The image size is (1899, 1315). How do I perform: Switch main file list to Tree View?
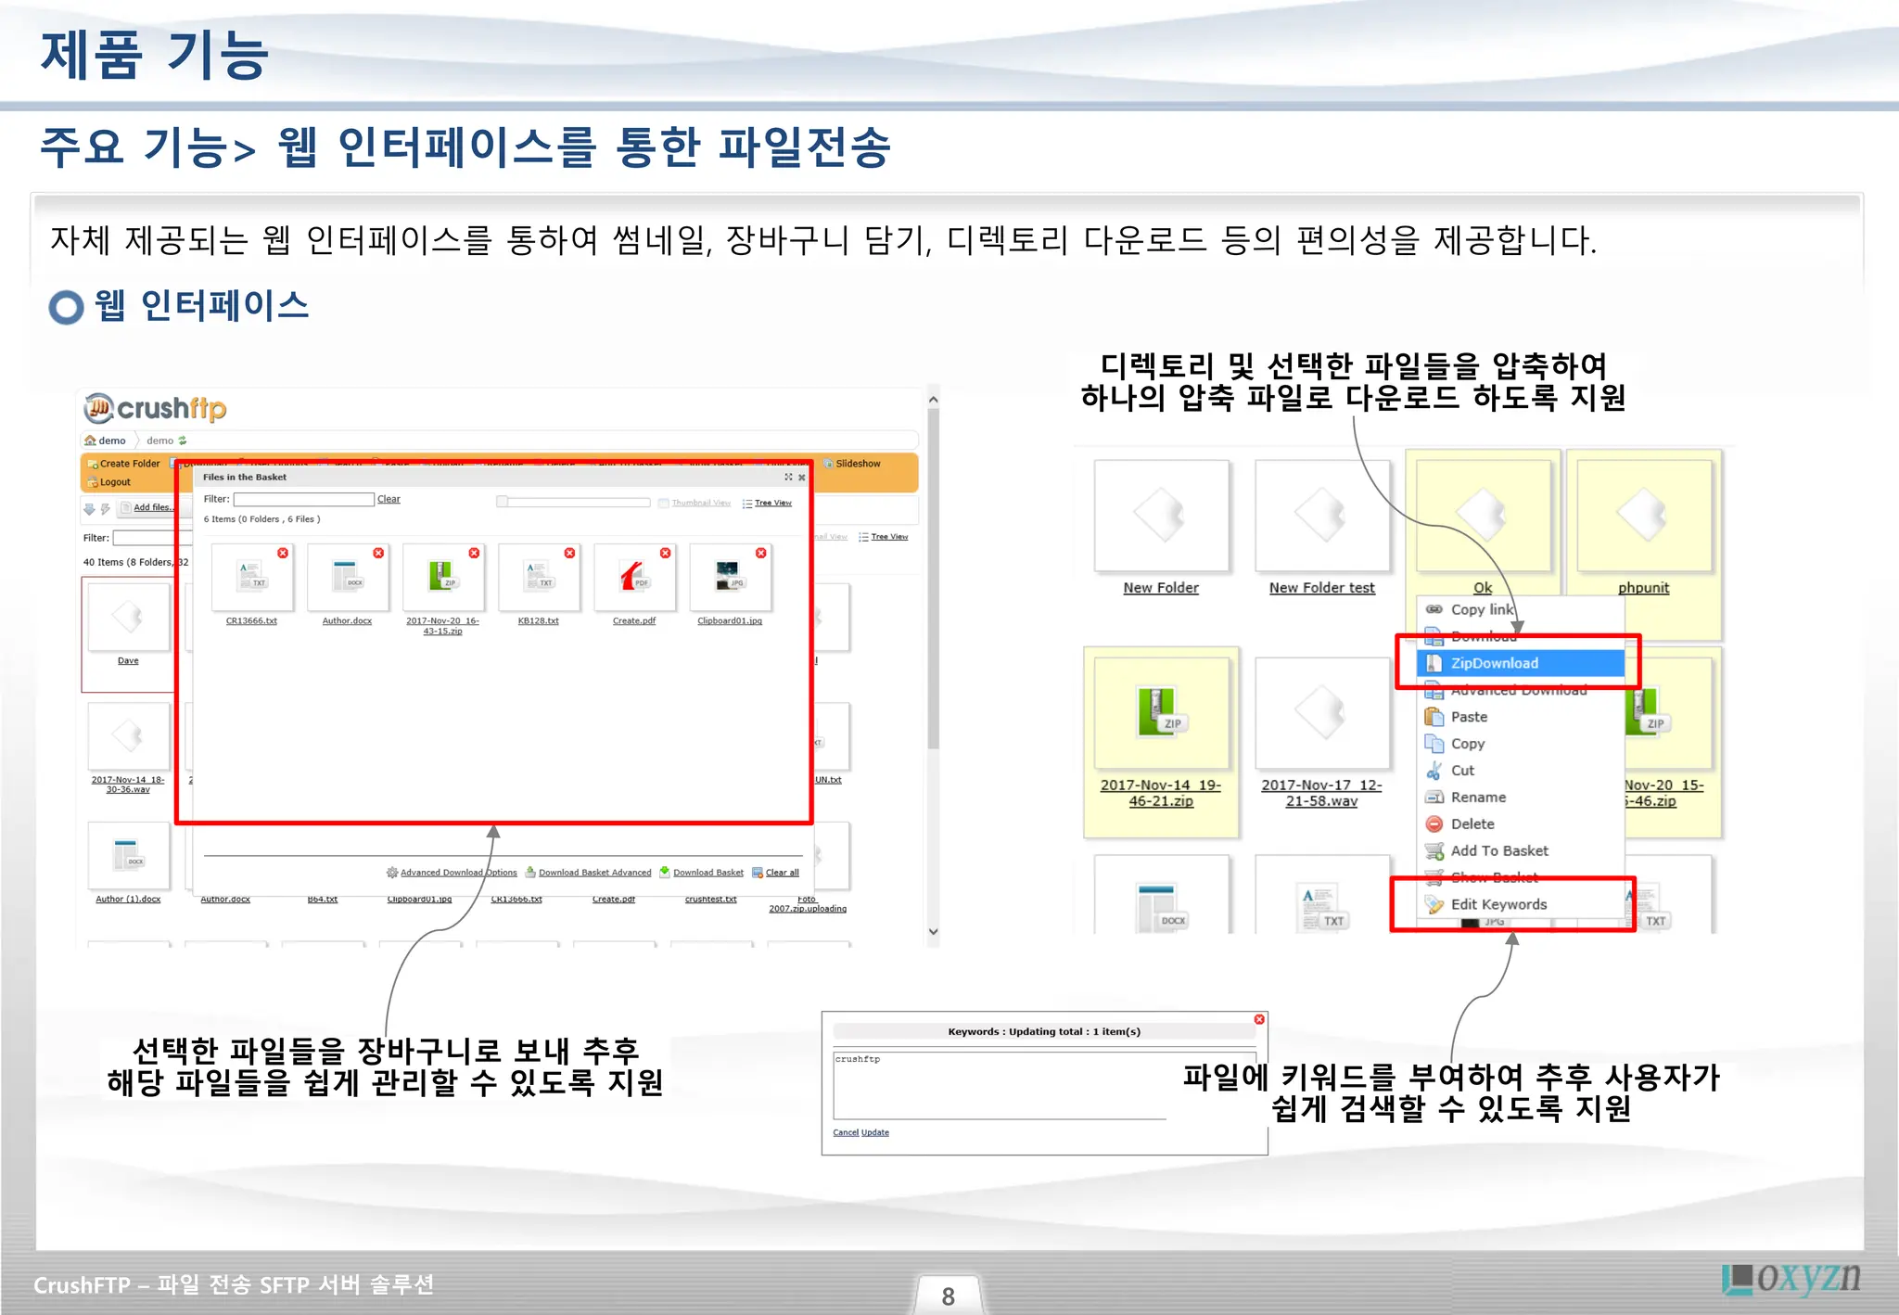[x=884, y=537]
